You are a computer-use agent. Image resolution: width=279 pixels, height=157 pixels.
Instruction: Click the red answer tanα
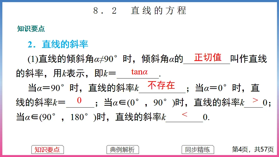click(x=139, y=72)
